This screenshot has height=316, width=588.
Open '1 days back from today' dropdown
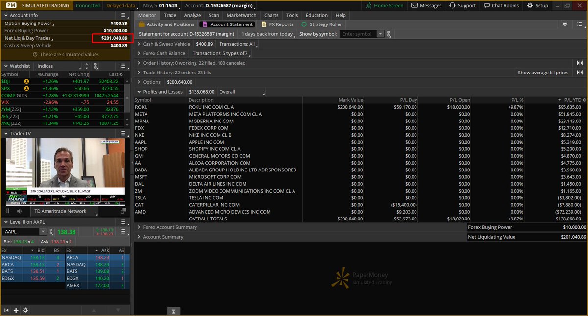click(268, 34)
